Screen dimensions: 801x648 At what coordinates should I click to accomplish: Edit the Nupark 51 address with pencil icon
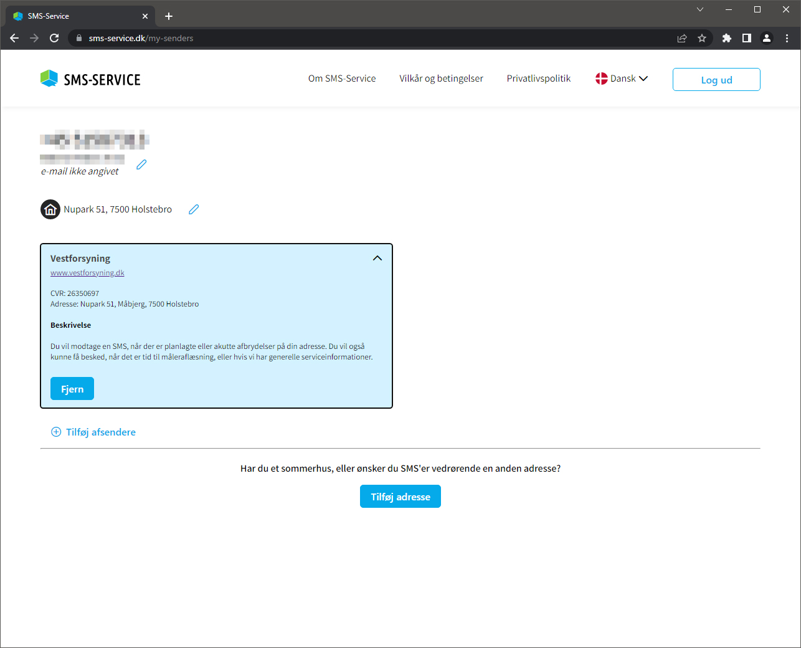click(194, 209)
